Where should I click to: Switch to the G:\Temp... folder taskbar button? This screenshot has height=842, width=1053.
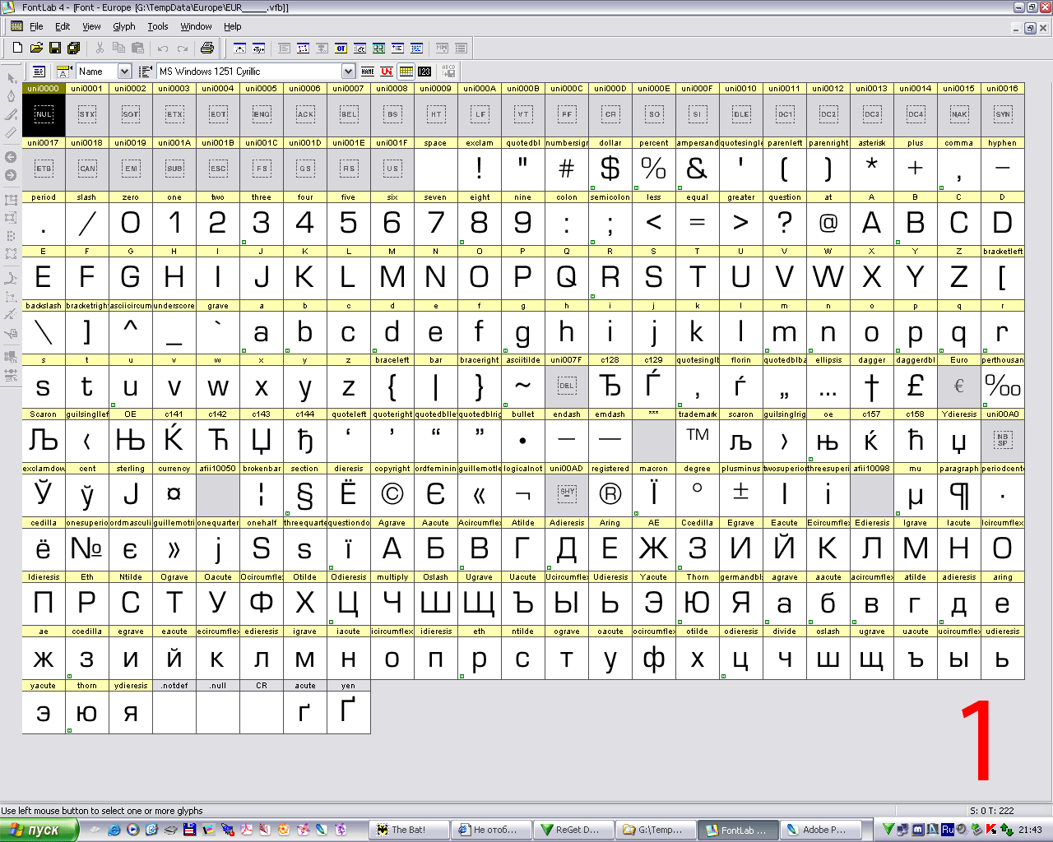click(x=656, y=830)
